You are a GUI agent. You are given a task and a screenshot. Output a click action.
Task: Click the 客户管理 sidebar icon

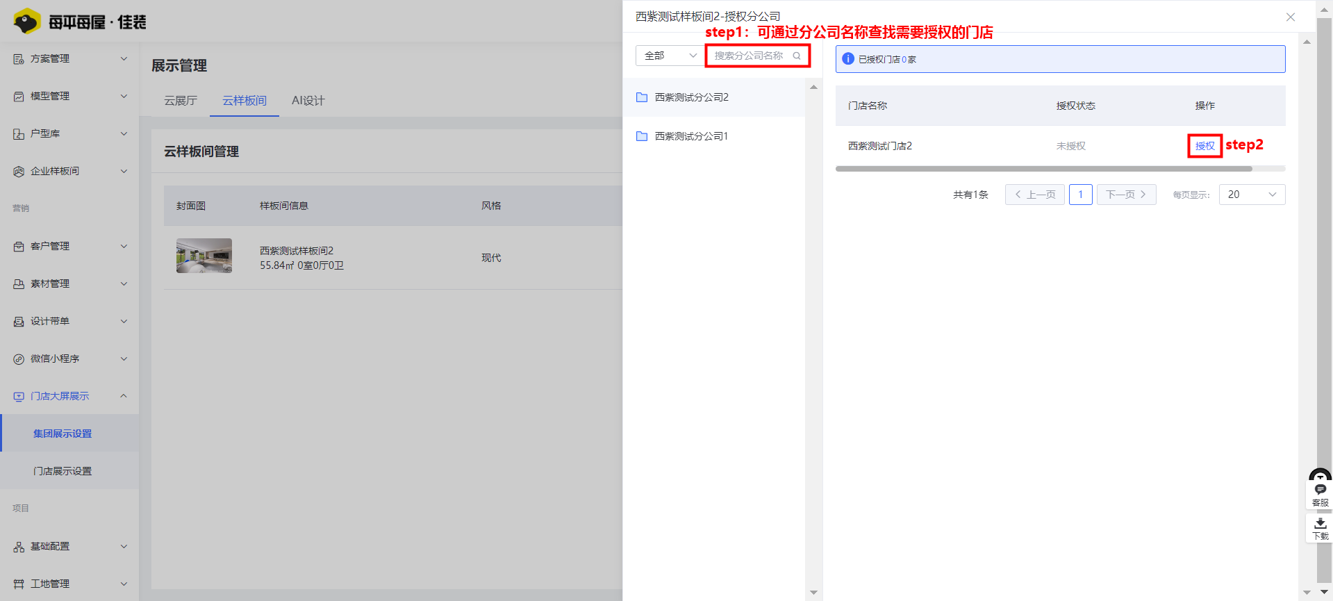19,247
